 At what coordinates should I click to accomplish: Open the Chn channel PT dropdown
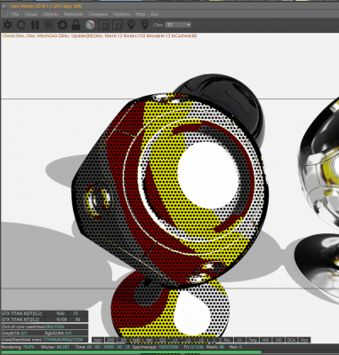178,25
